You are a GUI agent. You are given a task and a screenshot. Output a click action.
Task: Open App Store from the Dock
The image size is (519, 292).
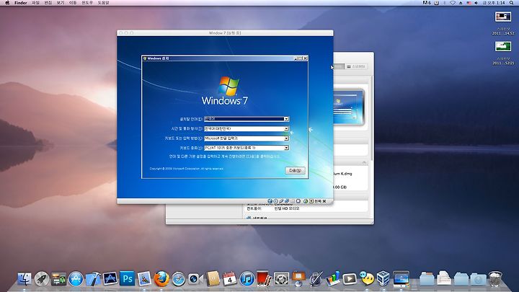(x=76, y=279)
